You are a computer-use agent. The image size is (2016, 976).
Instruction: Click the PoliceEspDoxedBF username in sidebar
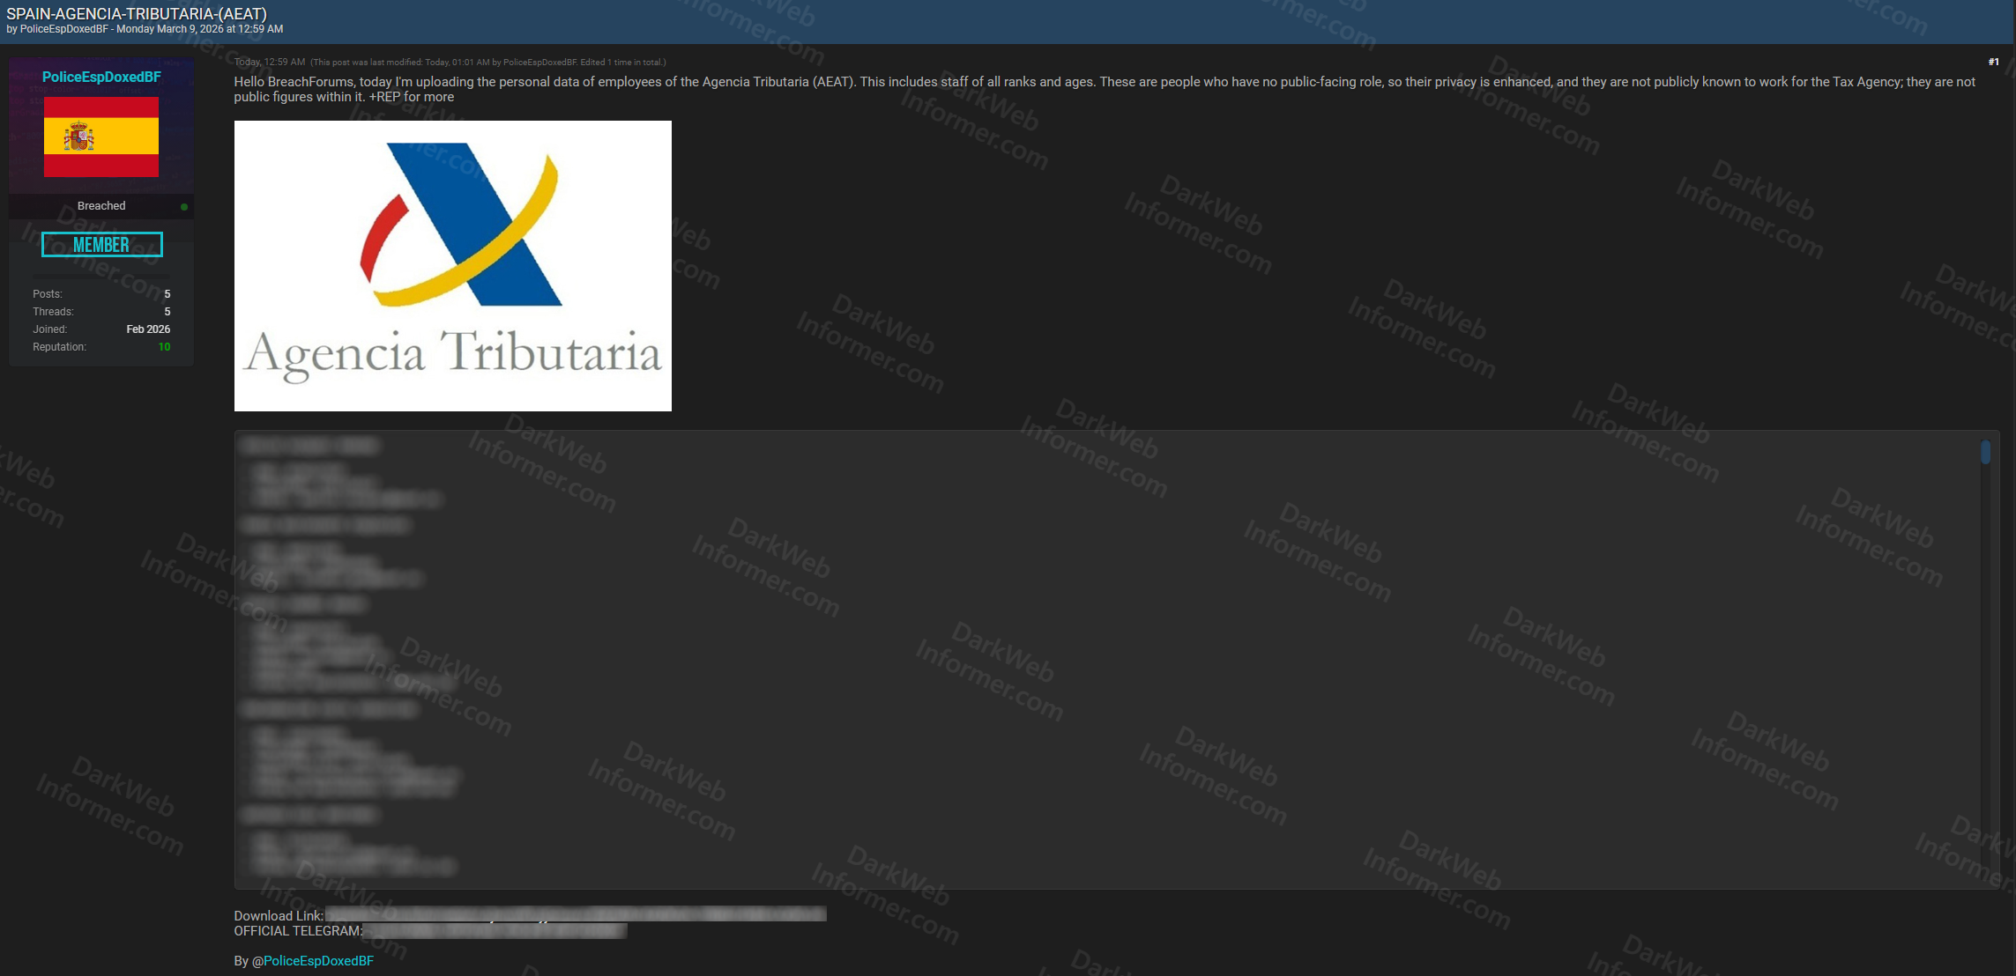tap(101, 77)
